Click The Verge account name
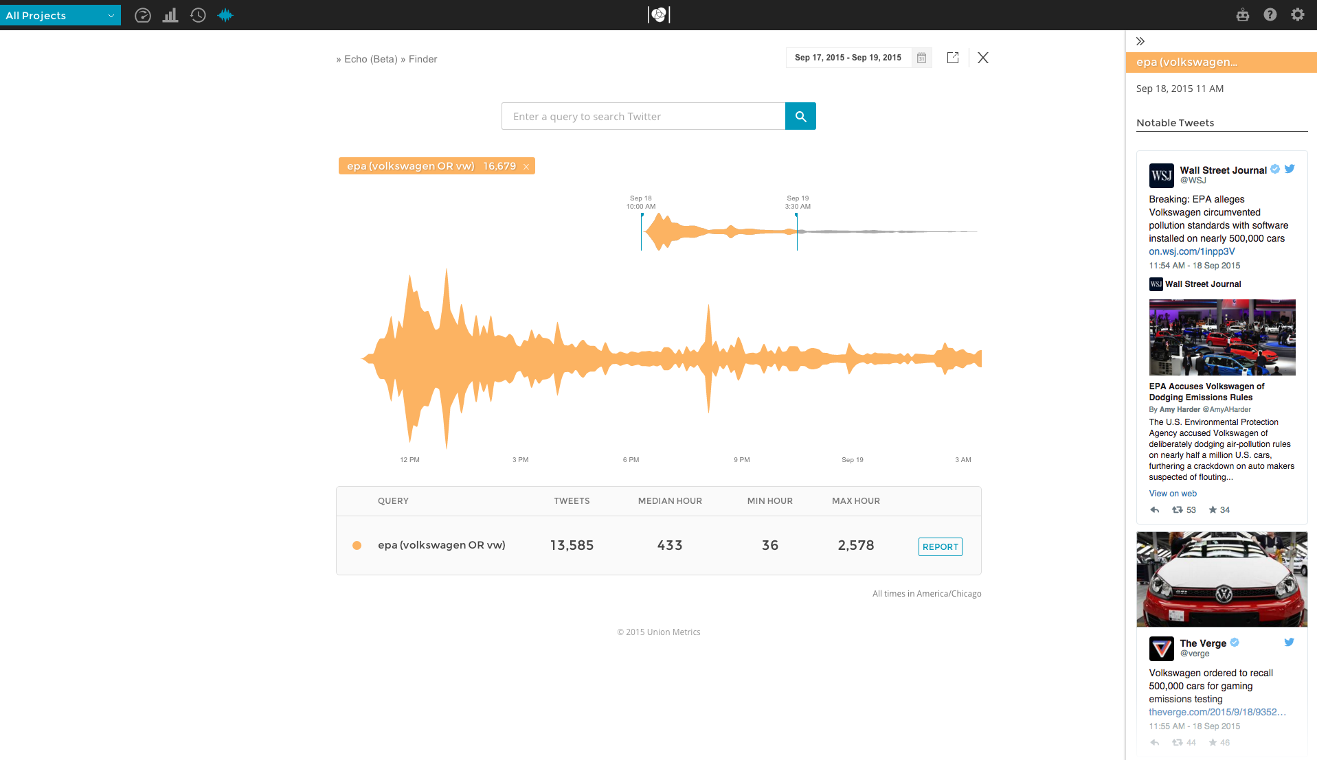The width and height of the screenshot is (1317, 760). pos(1202,643)
